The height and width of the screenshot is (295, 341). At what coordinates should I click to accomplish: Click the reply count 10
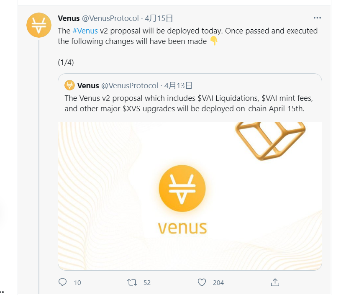pyautogui.click(x=77, y=283)
